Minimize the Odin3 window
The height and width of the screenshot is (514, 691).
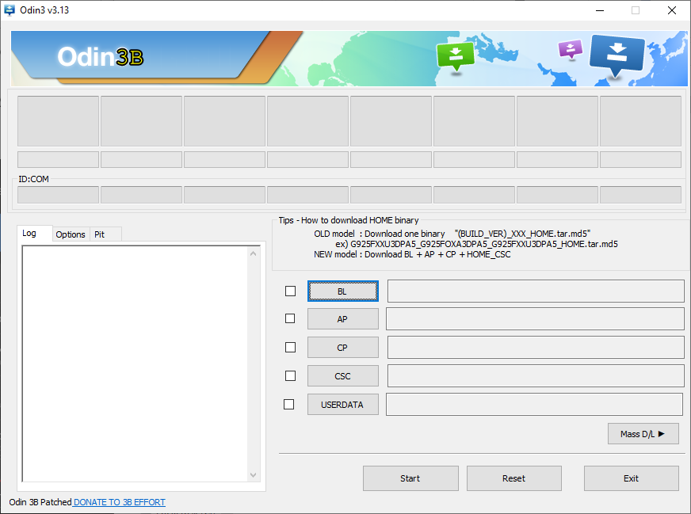click(x=600, y=10)
